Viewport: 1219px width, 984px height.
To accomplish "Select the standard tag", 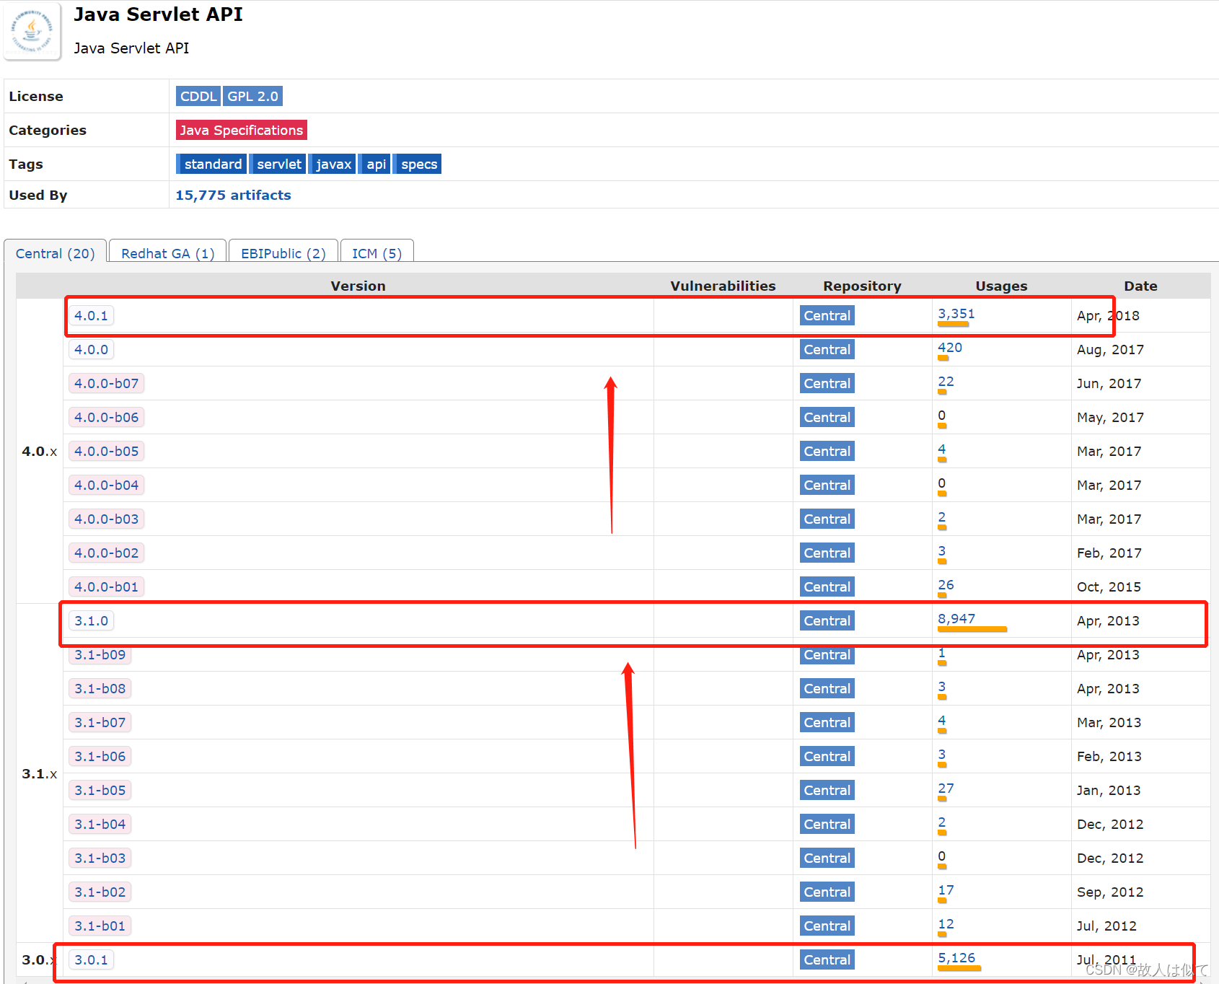I will (x=212, y=164).
